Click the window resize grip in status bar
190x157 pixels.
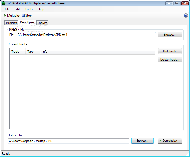187,154
